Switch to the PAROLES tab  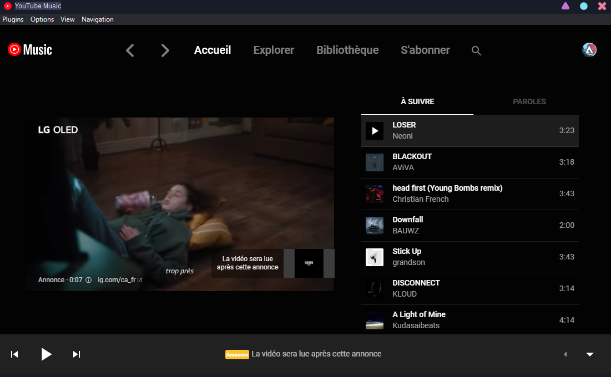coord(529,101)
